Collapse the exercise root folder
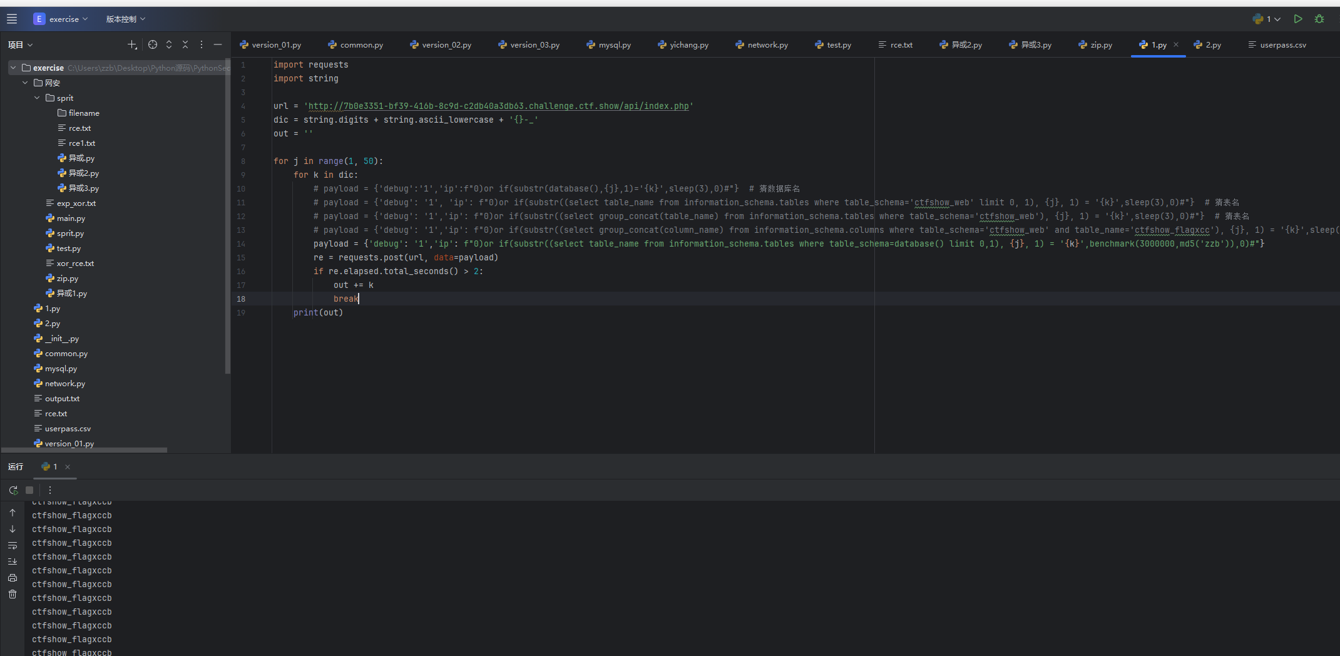1340x656 pixels. pos(13,68)
